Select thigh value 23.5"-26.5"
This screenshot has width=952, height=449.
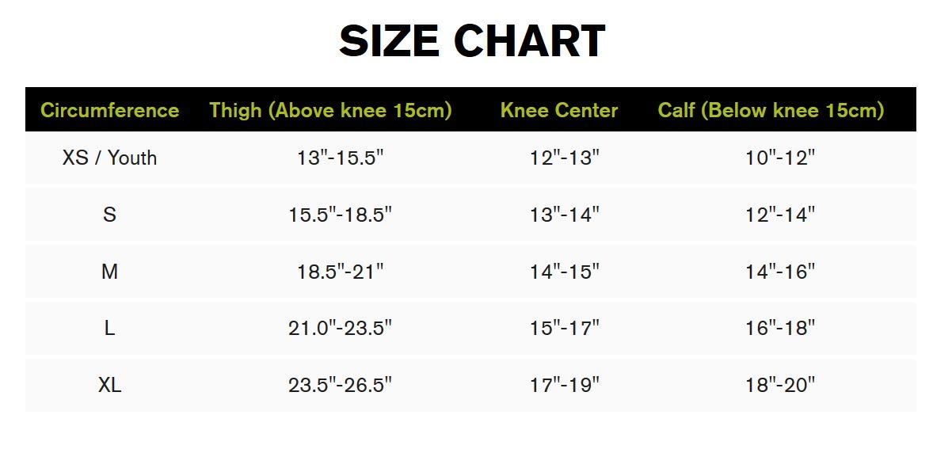pyautogui.click(x=340, y=385)
